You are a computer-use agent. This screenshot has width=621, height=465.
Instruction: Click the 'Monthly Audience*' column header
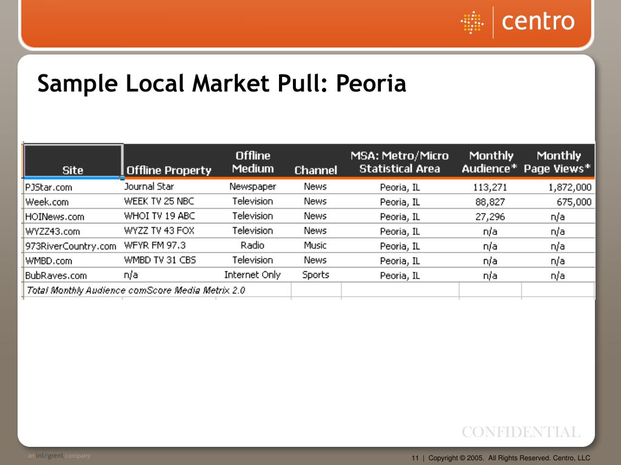[x=489, y=162]
